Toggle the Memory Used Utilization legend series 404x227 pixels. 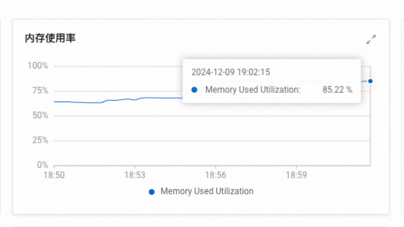click(x=201, y=191)
